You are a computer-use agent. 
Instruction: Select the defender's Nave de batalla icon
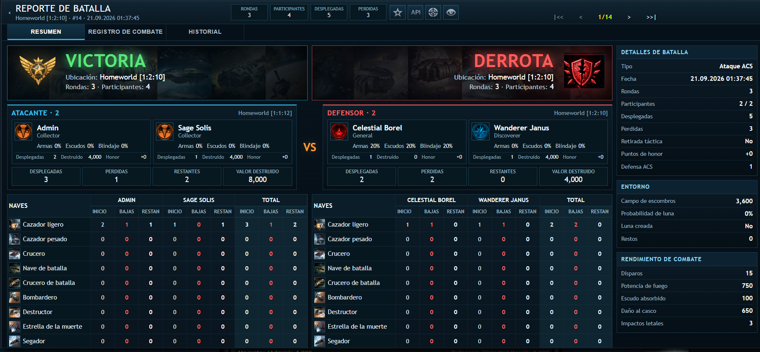pos(319,268)
